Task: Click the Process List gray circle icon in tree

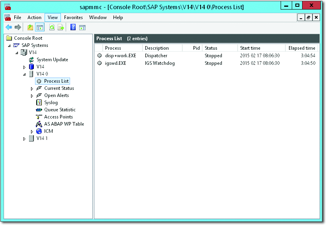Action: click(39, 81)
